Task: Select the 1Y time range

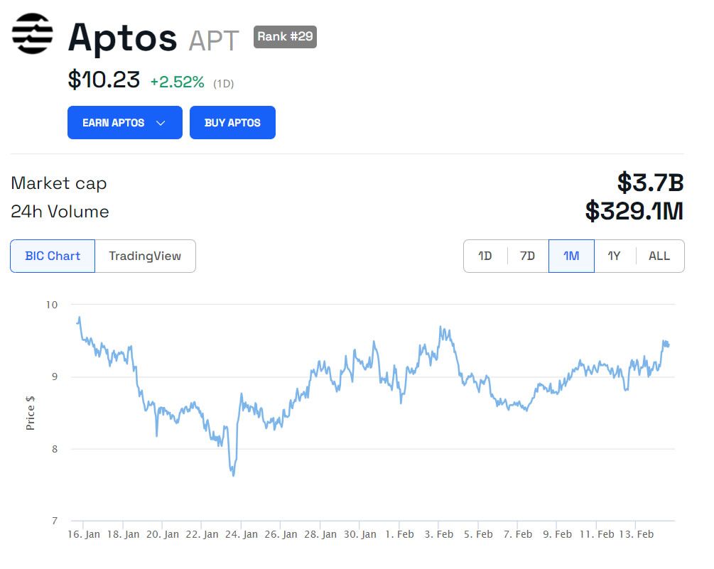Action: (615, 256)
